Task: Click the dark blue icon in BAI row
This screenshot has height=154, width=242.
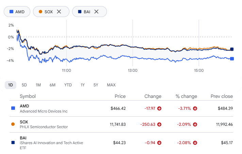Action: pos(13,142)
